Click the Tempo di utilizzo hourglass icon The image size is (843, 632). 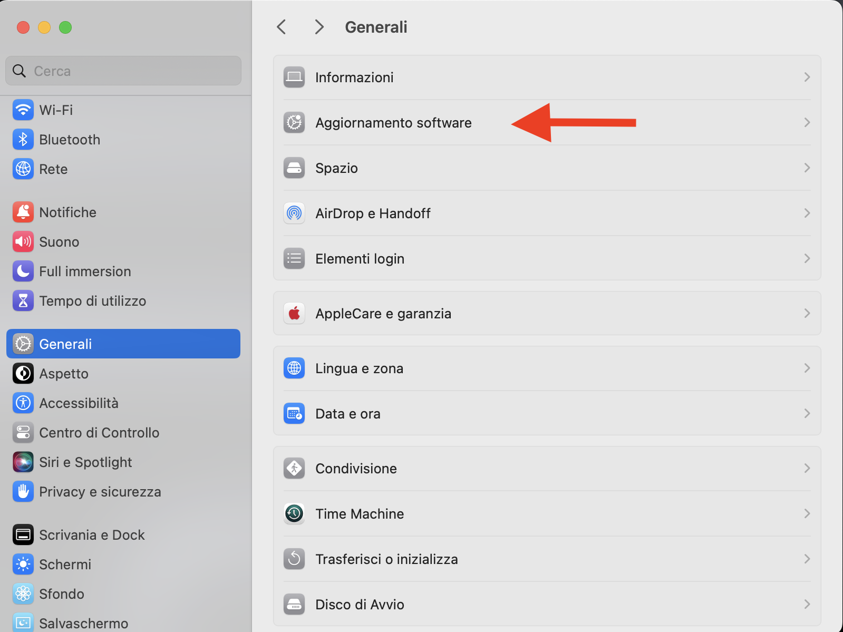(x=23, y=301)
